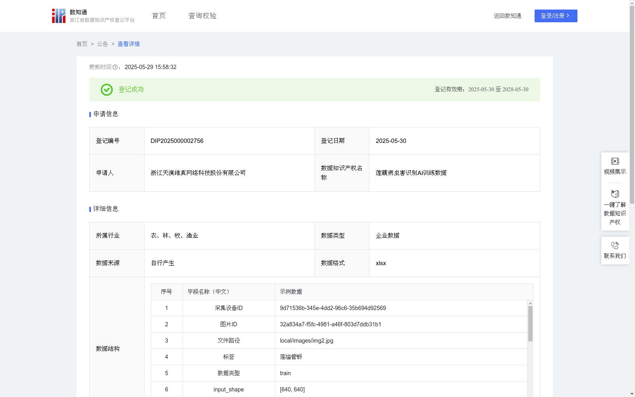Image resolution: width=635 pixels, height=397 pixels.
Task: Click the page scrollbar down arrow
Action: tap(632, 394)
